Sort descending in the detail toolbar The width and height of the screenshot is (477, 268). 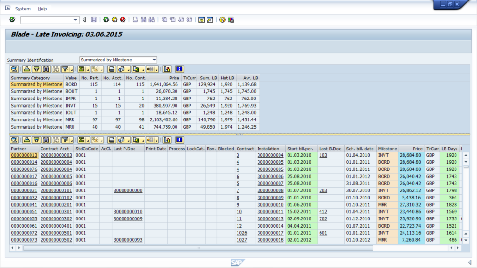[x=37, y=140]
